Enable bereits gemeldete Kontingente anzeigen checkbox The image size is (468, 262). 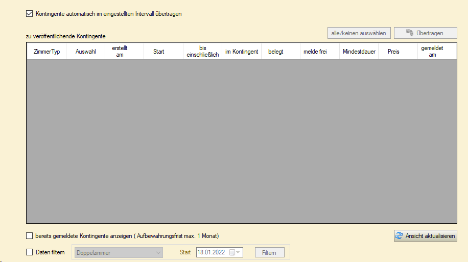(29, 236)
